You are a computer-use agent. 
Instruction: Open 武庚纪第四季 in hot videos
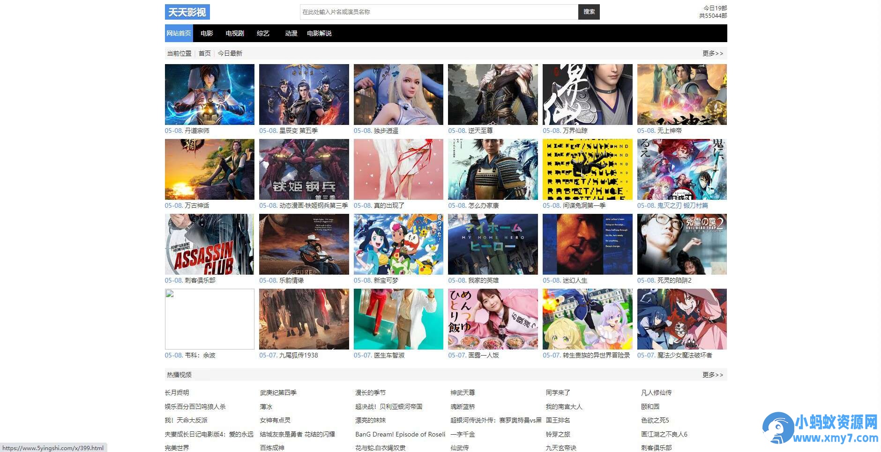(x=278, y=393)
